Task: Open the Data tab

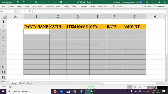Action: click(58, 7)
